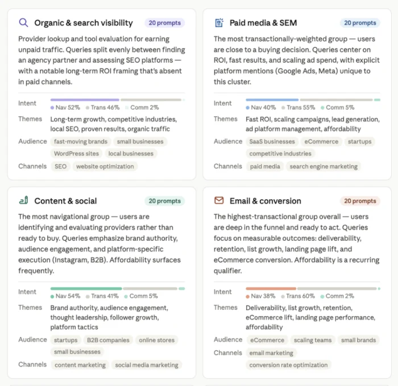Select the fast-moving brands audience tag
The width and height of the screenshot is (398, 386).
click(81, 142)
